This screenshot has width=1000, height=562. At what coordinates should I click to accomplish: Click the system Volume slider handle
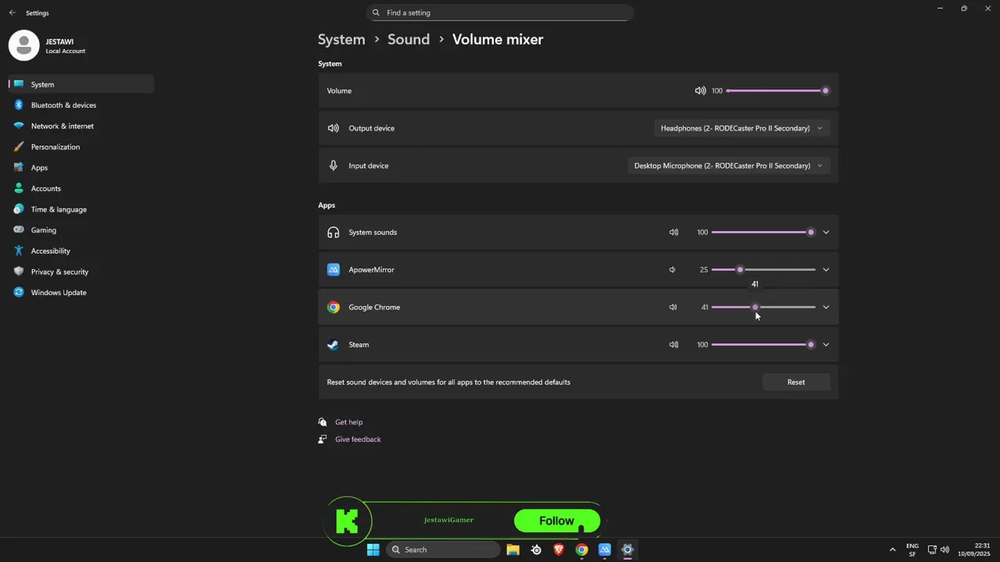tap(825, 91)
